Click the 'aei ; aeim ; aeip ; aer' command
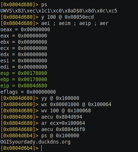The height and width of the screenshot is (152, 138). pyautogui.click(x=75, y=23)
